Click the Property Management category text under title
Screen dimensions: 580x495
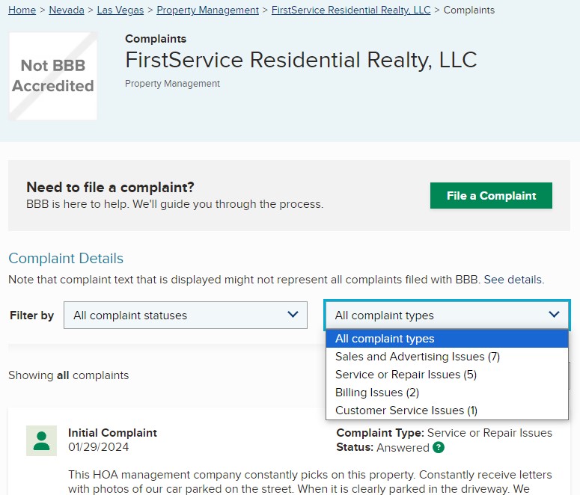coord(172,84)
